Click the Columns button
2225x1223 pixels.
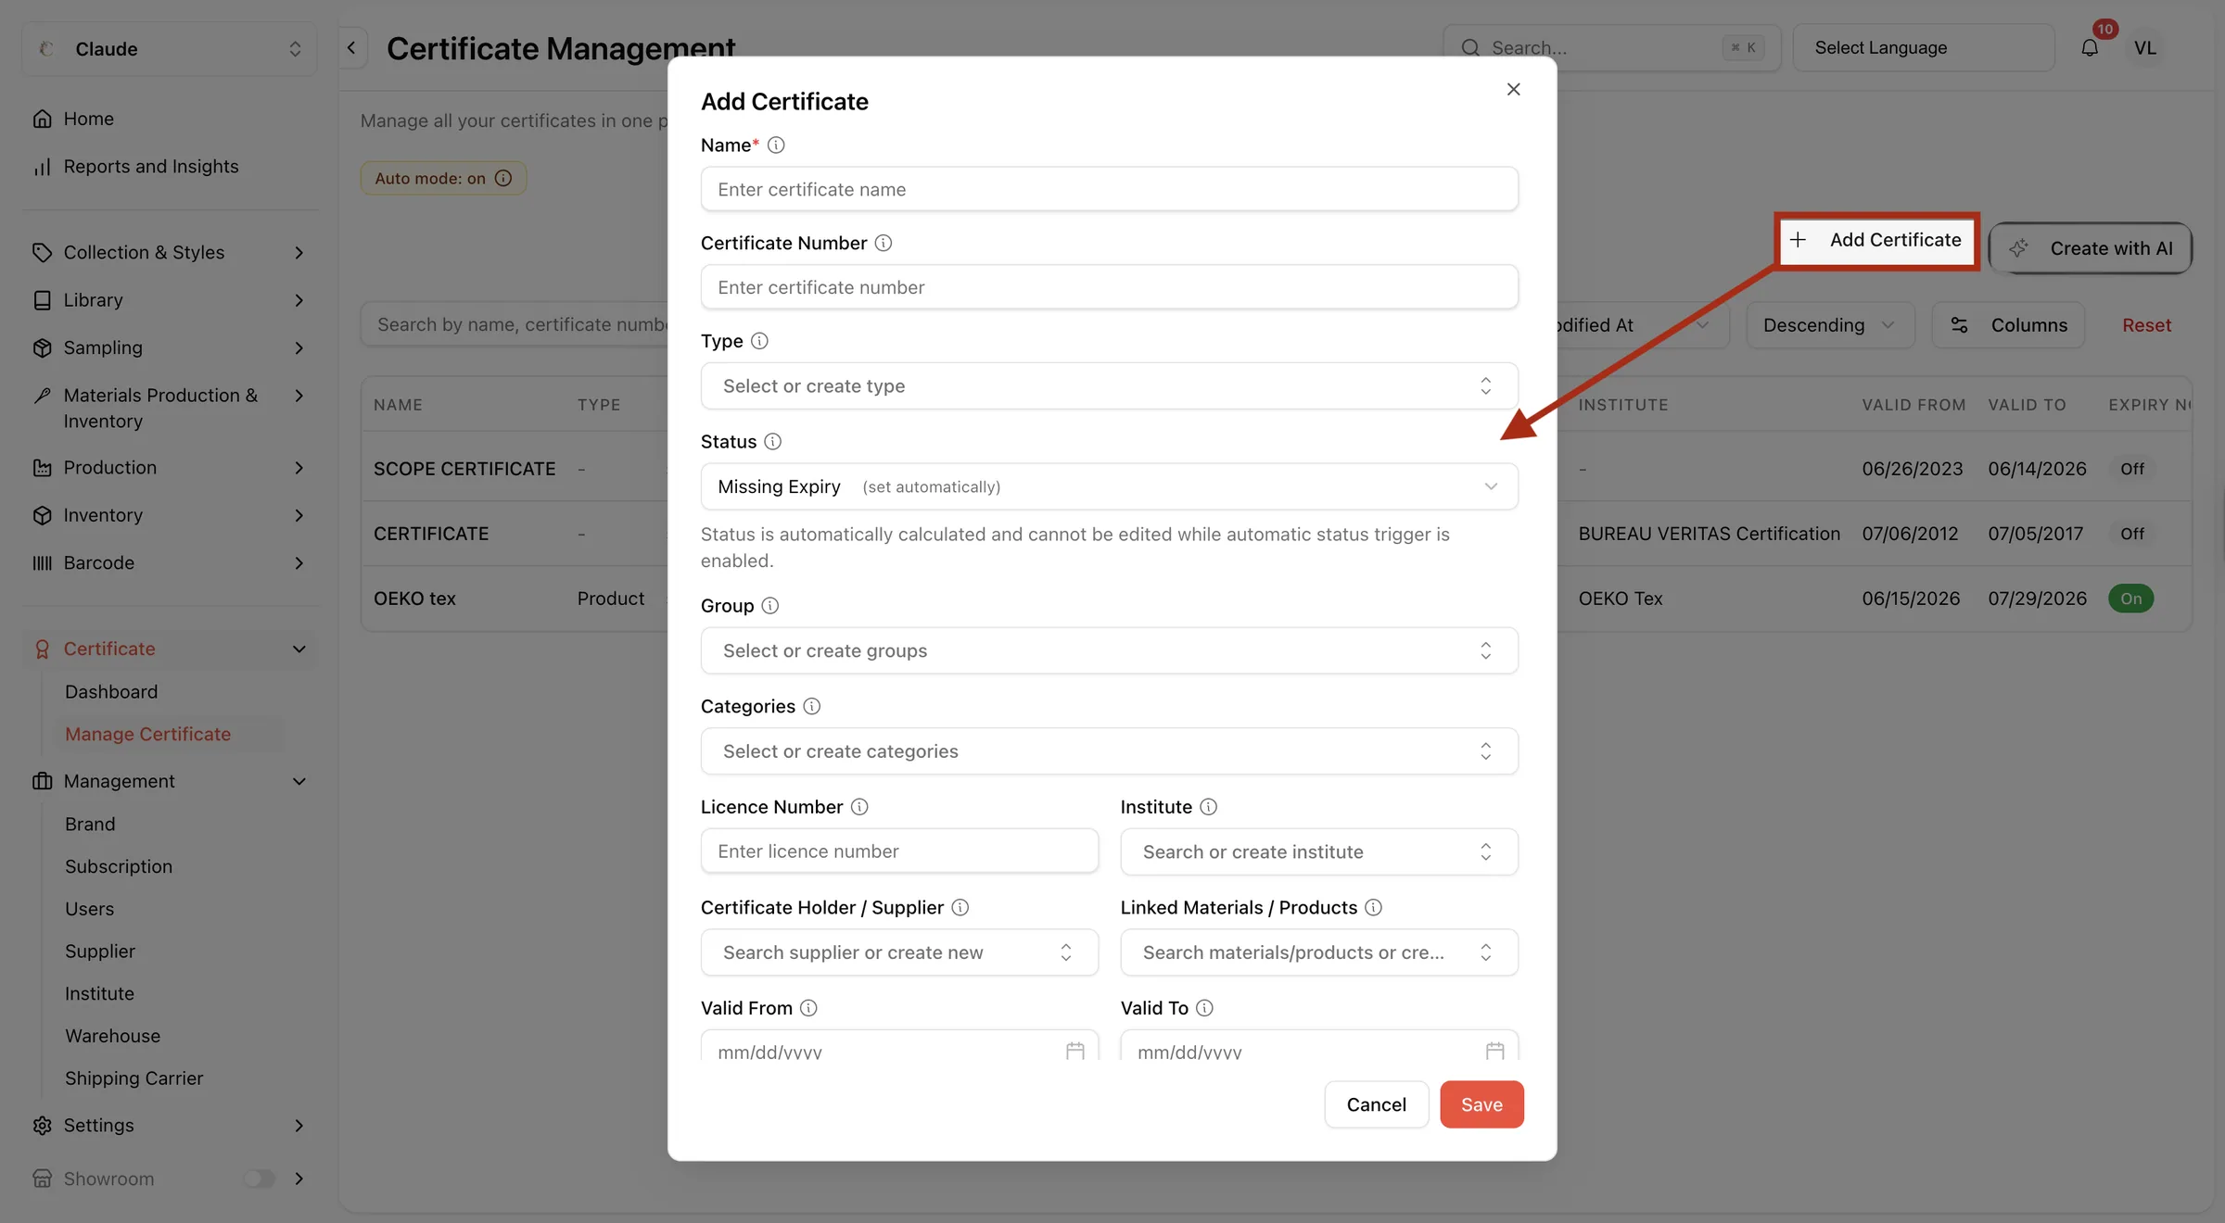pyautogui.click(x=2008, y=325)
